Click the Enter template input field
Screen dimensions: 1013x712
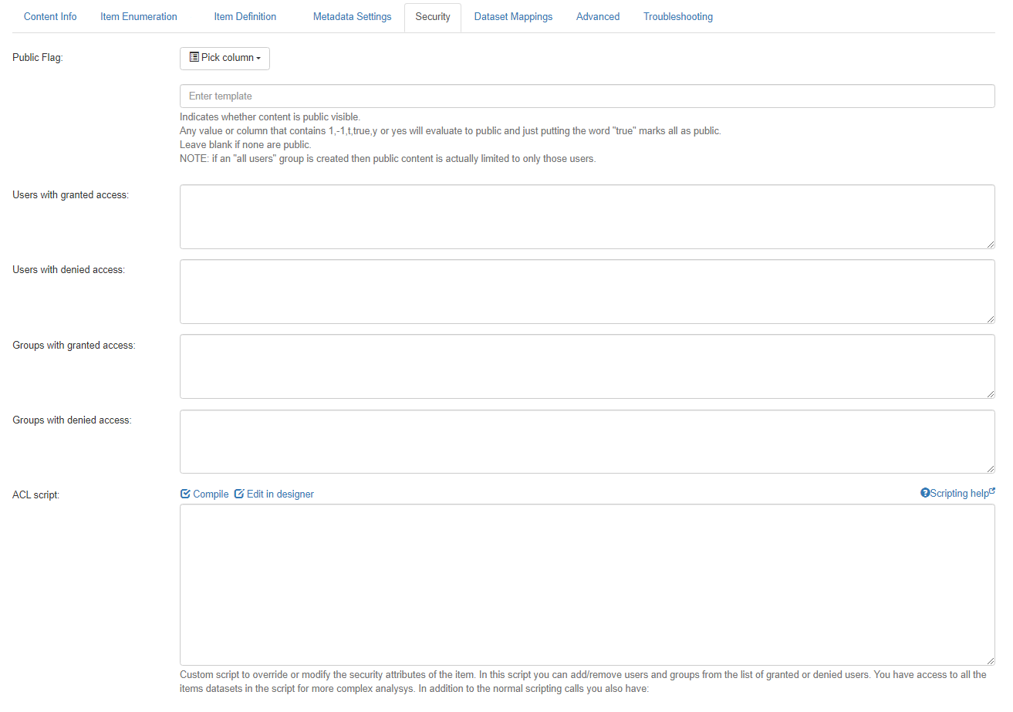tap(586, 96)
